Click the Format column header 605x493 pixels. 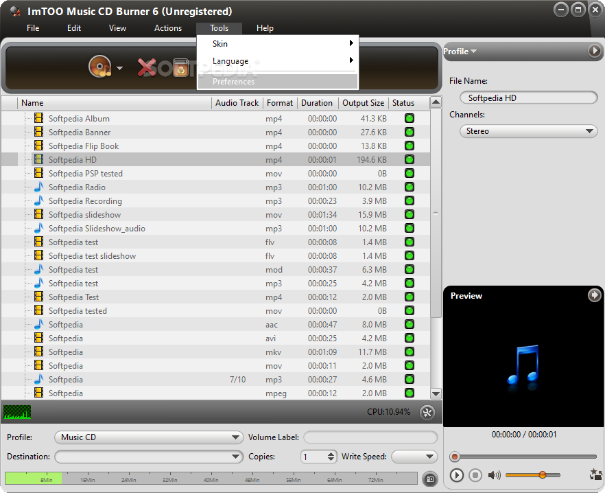click(x=280, y=103)
